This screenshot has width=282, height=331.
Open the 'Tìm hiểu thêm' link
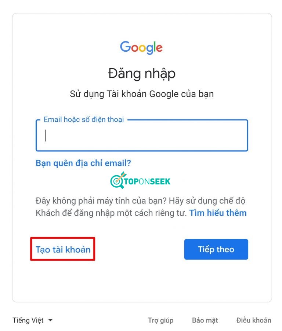[218, 213]
